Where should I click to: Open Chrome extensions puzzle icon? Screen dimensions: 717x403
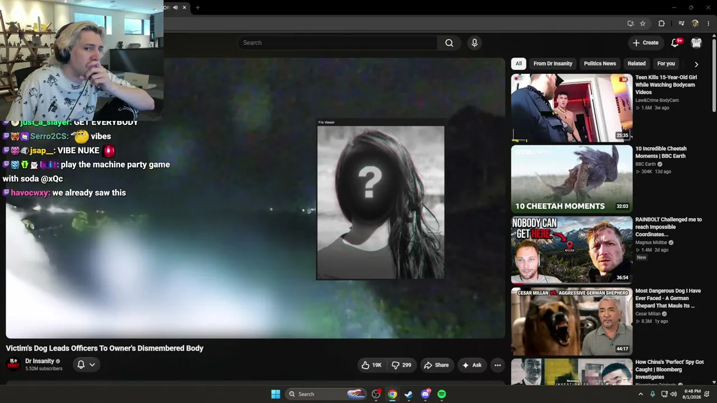pos(662,24)
